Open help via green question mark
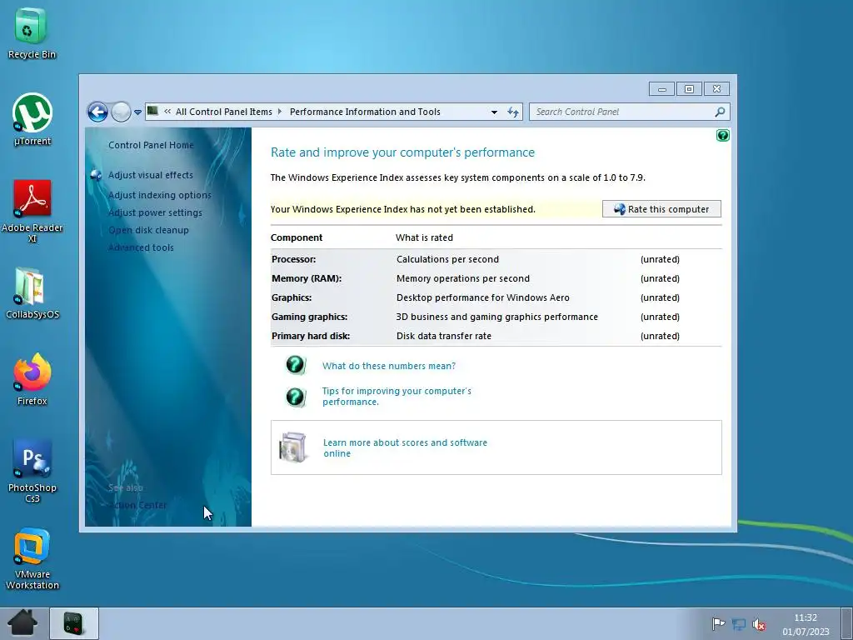The width and height of the screenshot is (853, 640). pos(722,135)
